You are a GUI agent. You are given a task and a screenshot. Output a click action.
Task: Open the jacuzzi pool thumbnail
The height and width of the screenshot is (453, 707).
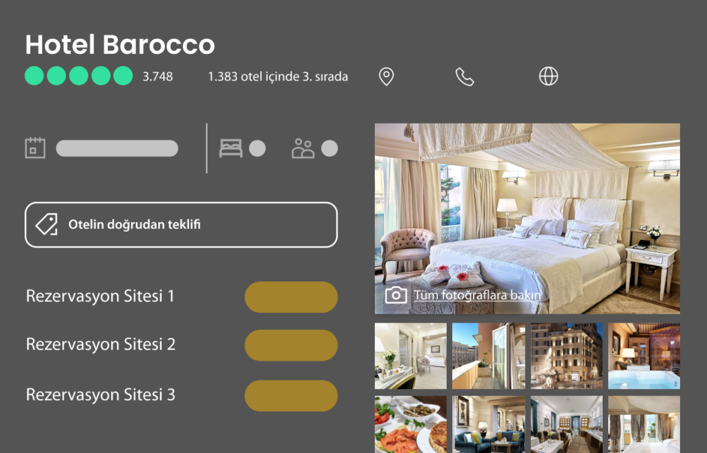[644, 356]
